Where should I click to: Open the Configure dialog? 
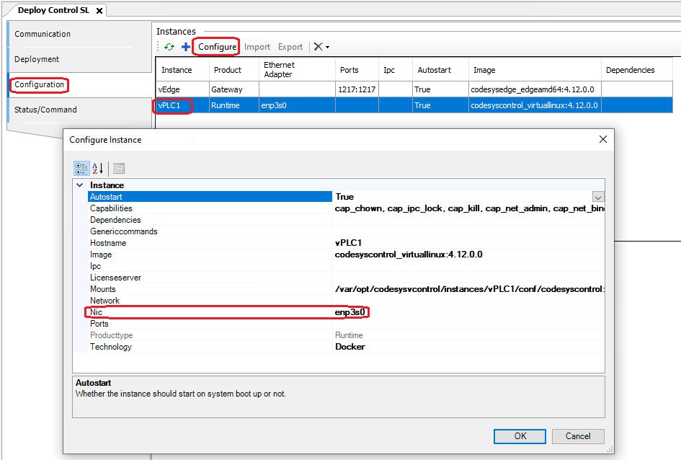click(215, 47)
